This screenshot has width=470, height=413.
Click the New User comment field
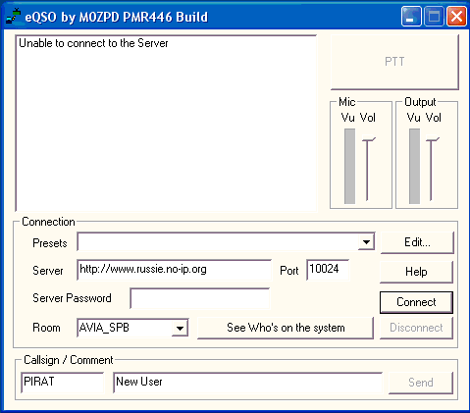[x=248, y=383]
